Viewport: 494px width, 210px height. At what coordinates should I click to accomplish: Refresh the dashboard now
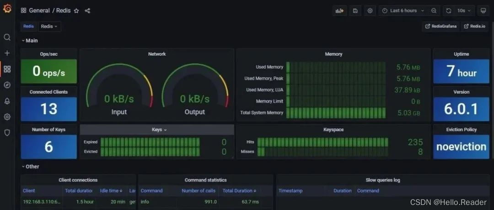[x=449, y=10]
